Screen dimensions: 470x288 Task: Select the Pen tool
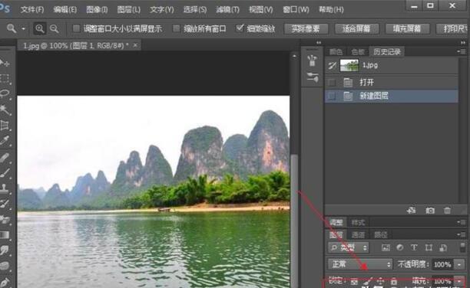click(x=5, y=282)
